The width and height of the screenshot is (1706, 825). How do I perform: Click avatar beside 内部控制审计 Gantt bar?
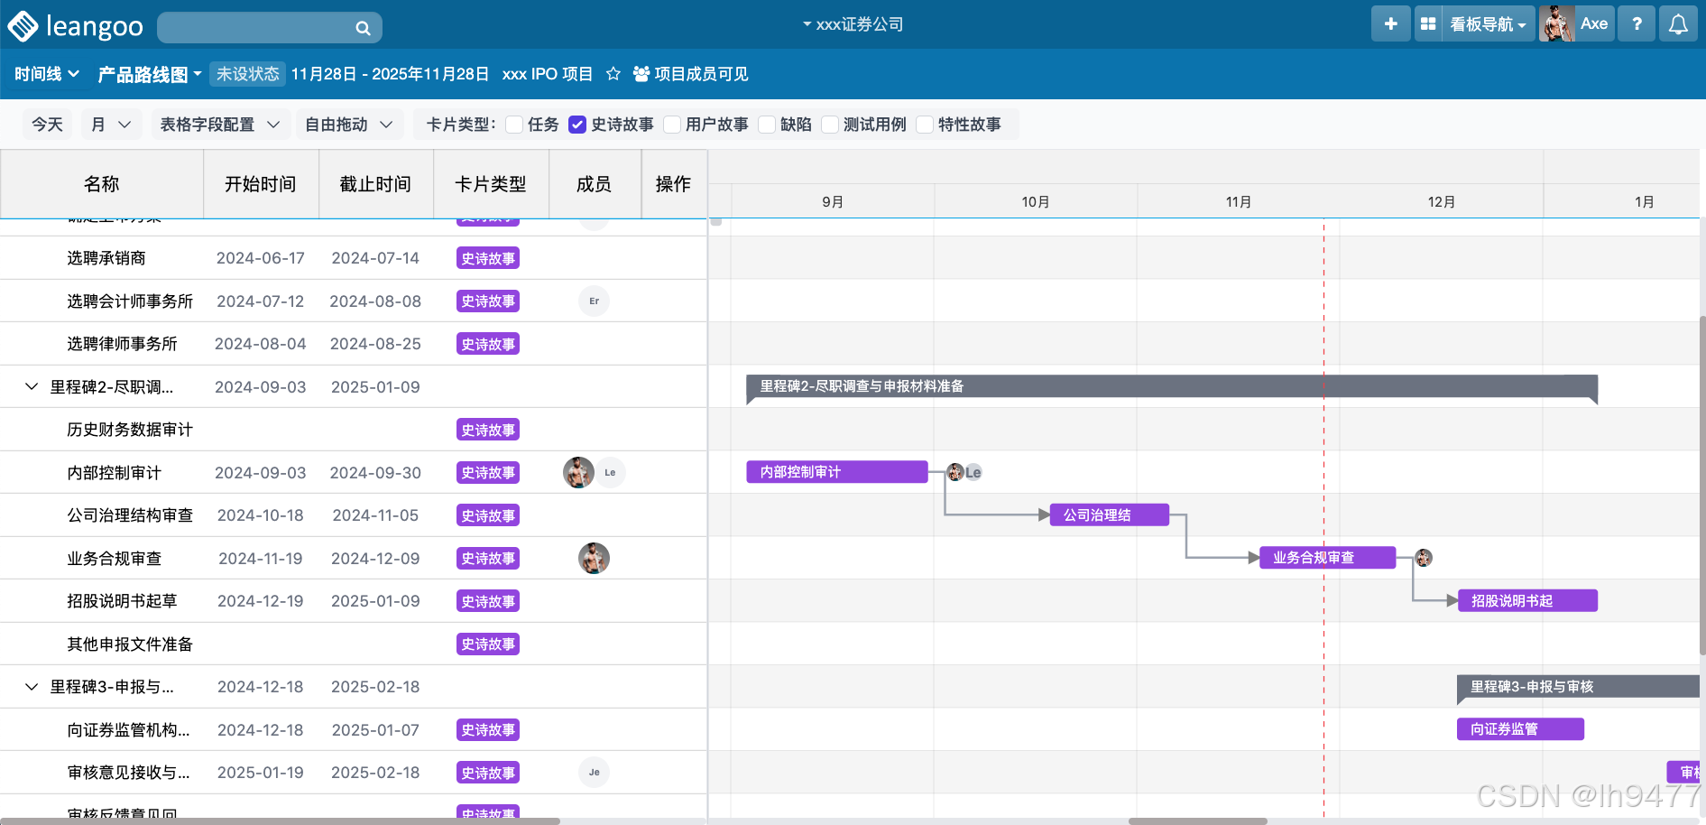coord(955,472)
